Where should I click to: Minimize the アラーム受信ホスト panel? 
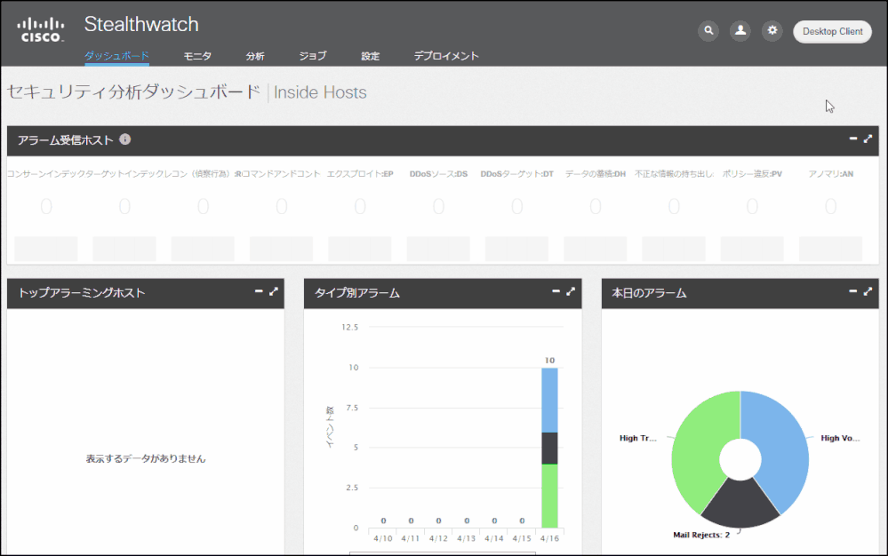coord(852,139)
